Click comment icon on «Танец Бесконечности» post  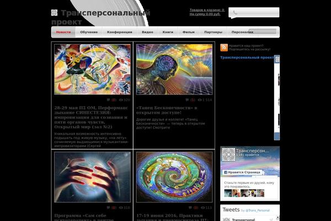(x=187, y=100)
